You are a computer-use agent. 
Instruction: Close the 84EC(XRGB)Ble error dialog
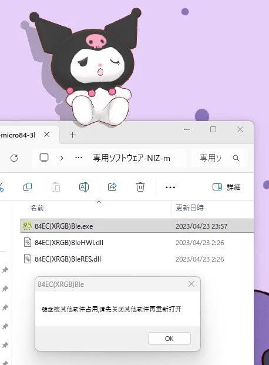pos(191,284)
